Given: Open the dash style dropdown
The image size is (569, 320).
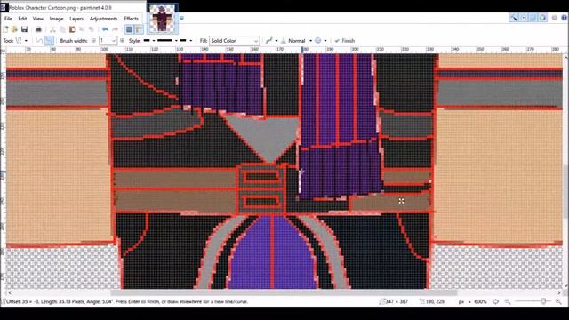Looking at the screenshot, I should click(x=167, y=41).
